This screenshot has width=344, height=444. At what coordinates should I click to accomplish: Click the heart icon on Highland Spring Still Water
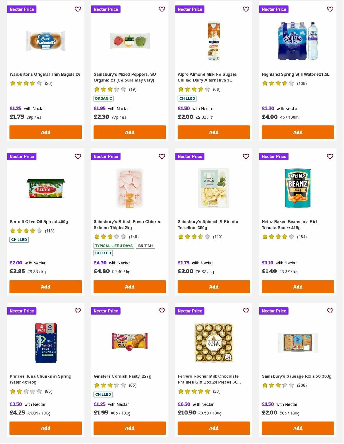tap(329, 9)
